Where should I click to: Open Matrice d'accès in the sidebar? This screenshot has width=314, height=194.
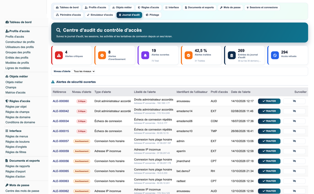pos(15,92)
